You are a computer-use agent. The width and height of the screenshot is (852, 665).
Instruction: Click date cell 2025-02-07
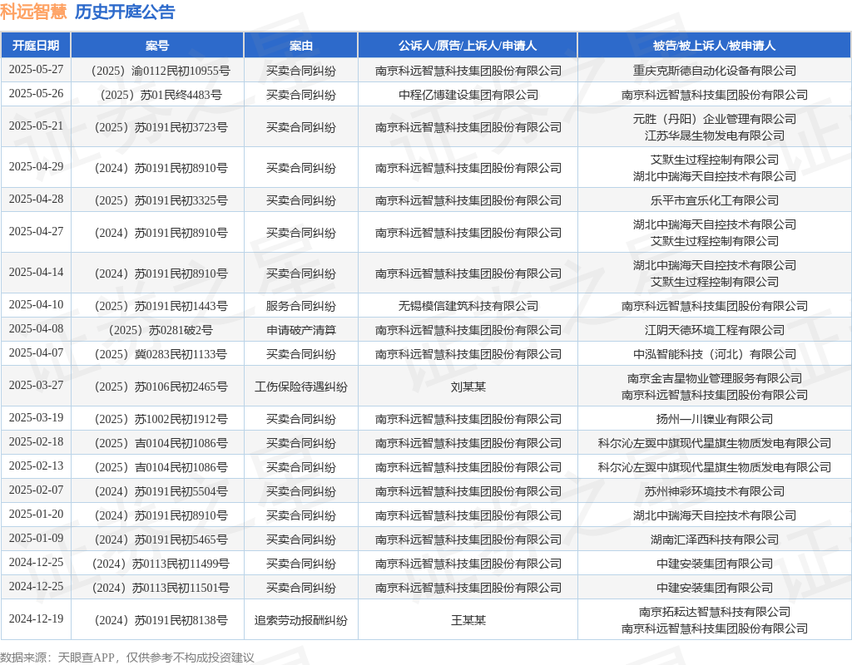36,490
